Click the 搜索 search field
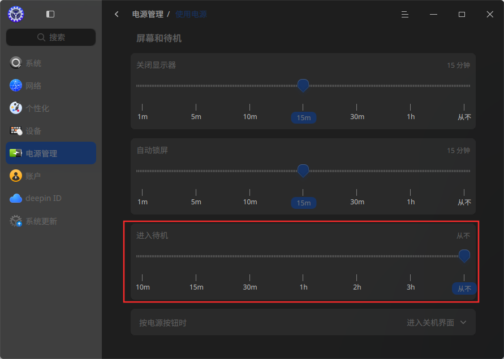 [51, 37]
